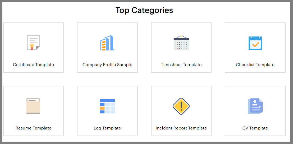This screenshot has height=144, width=293.
Task: Click the blue and orange table log icon
Action: tap(107, 106)
